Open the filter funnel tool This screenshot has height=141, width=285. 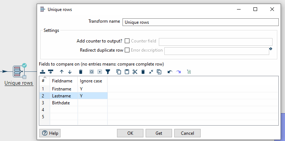click(108, 72)
